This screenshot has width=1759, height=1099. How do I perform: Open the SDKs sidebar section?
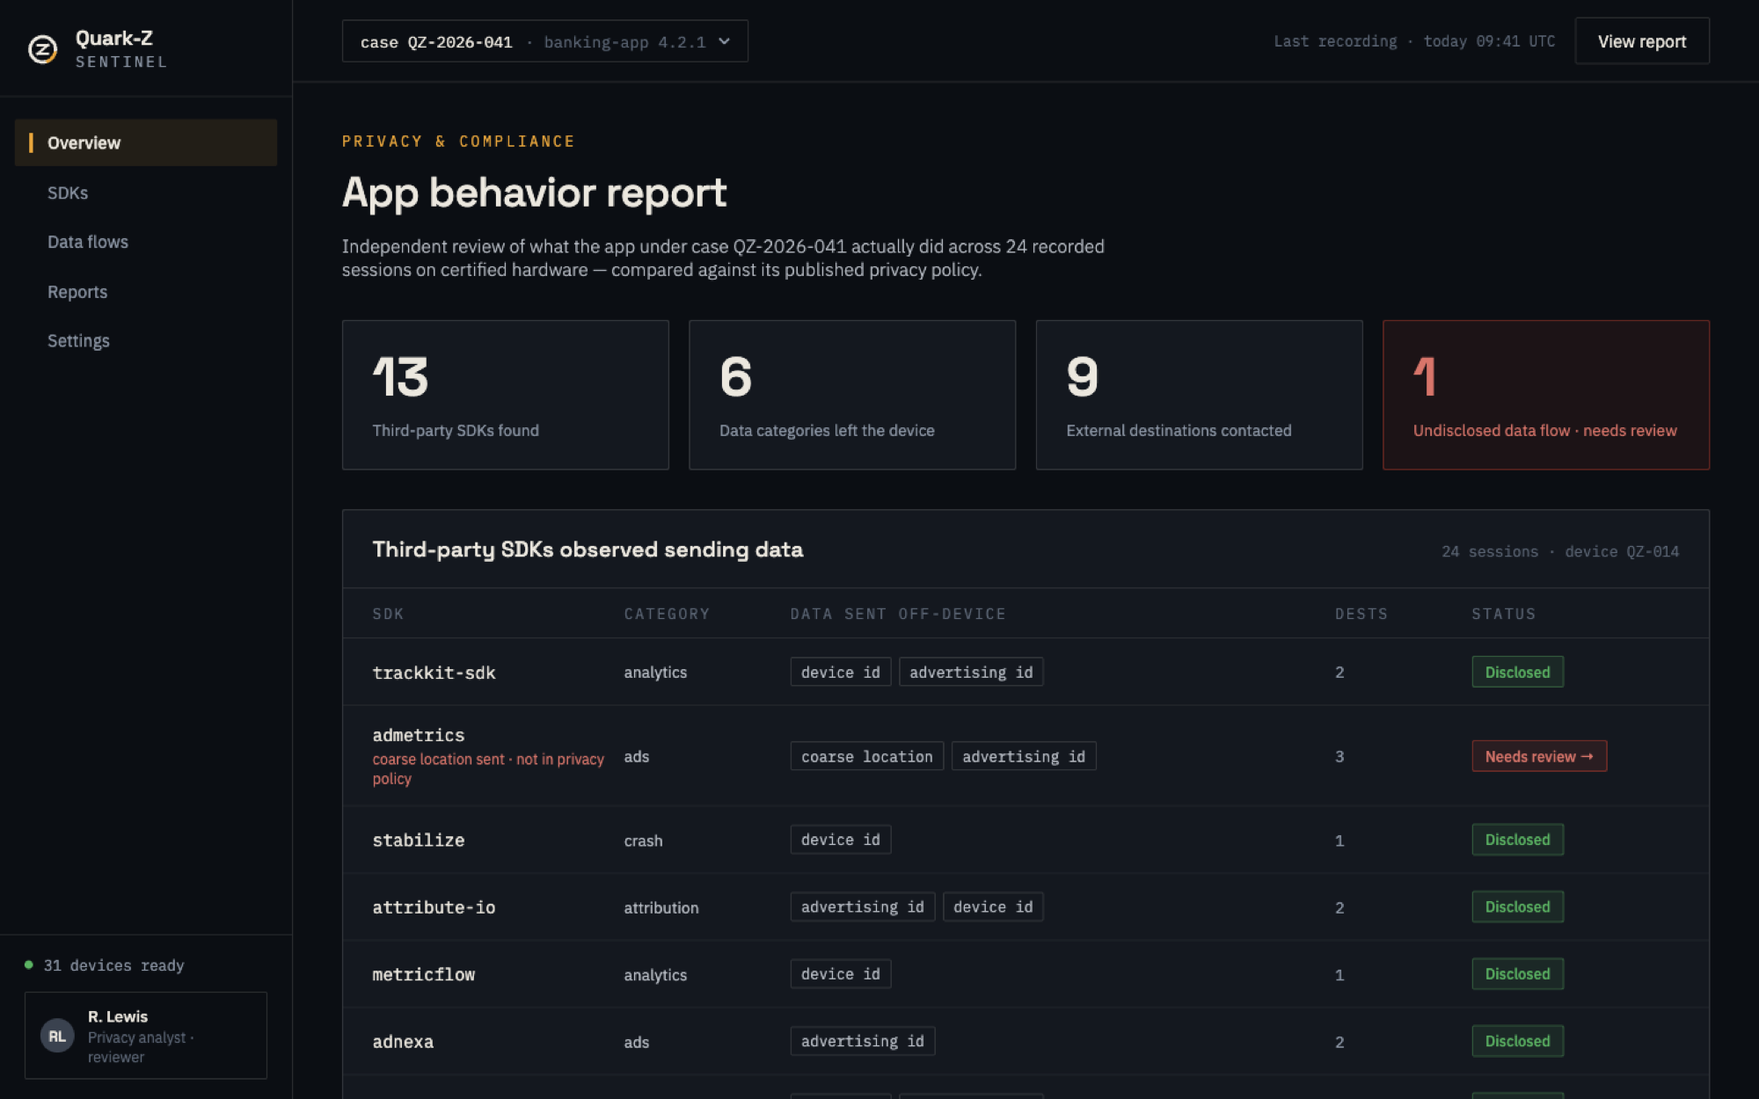tap(68, 193)
